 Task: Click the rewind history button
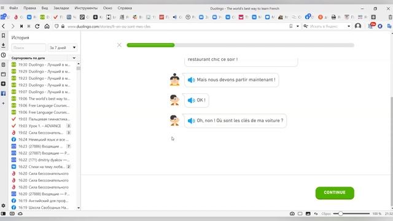click(21, 26)
